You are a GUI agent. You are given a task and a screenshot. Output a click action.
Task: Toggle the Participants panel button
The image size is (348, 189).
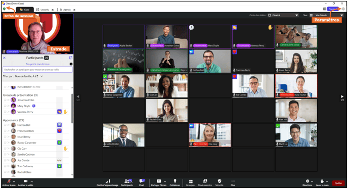point(127,181)
